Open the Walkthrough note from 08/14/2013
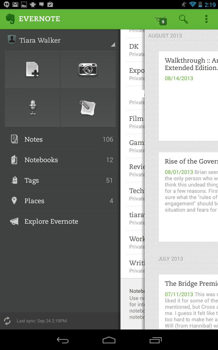 188,96
